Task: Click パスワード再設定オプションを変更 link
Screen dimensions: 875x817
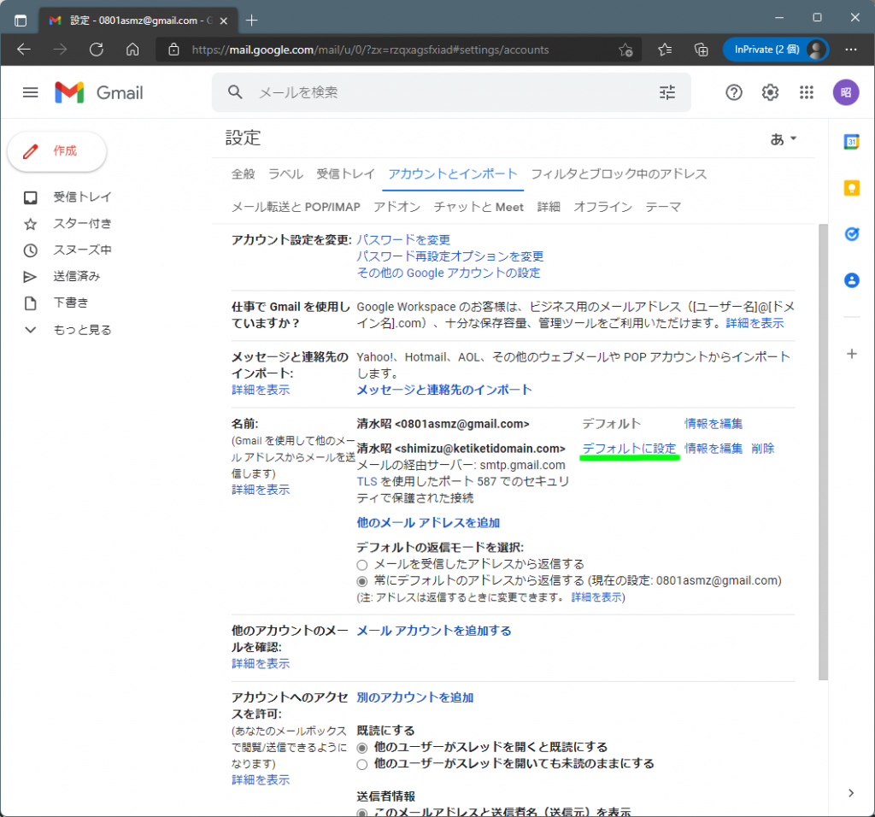Action: 449,256
